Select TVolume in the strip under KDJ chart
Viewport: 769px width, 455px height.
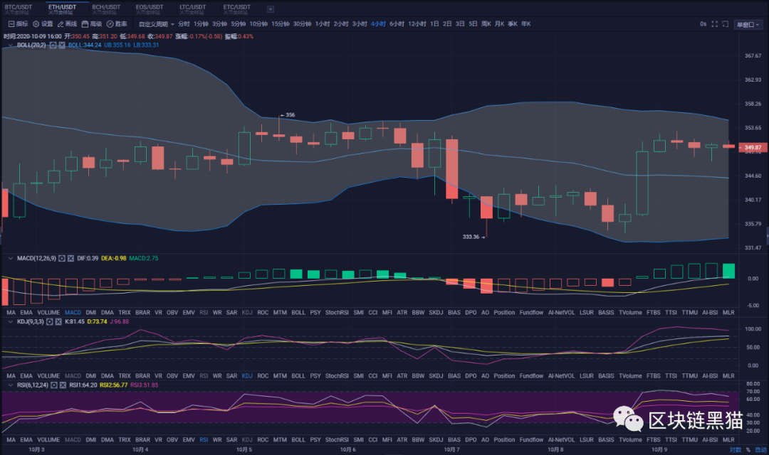click(x=630, y=376)
